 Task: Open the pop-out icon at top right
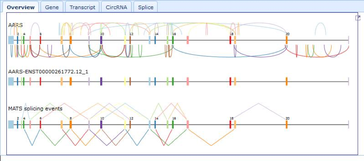[x=358, y=18]
